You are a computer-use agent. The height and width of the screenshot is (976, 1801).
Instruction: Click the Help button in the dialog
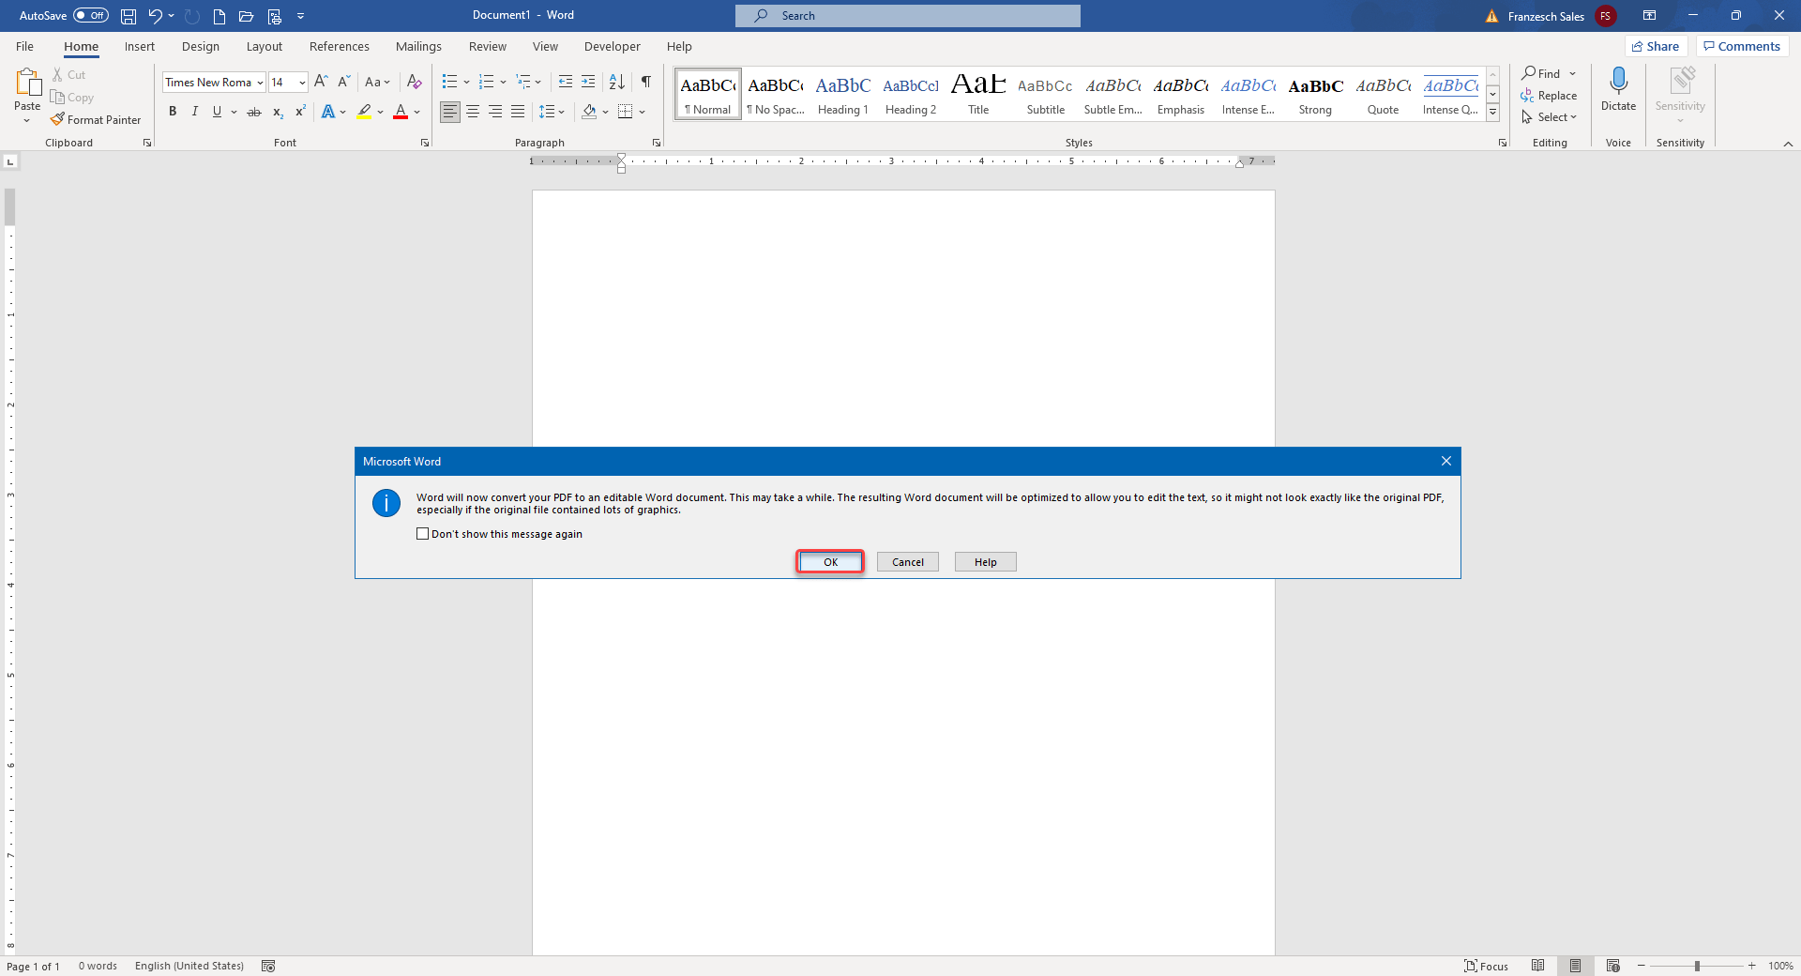coord(986,562)
